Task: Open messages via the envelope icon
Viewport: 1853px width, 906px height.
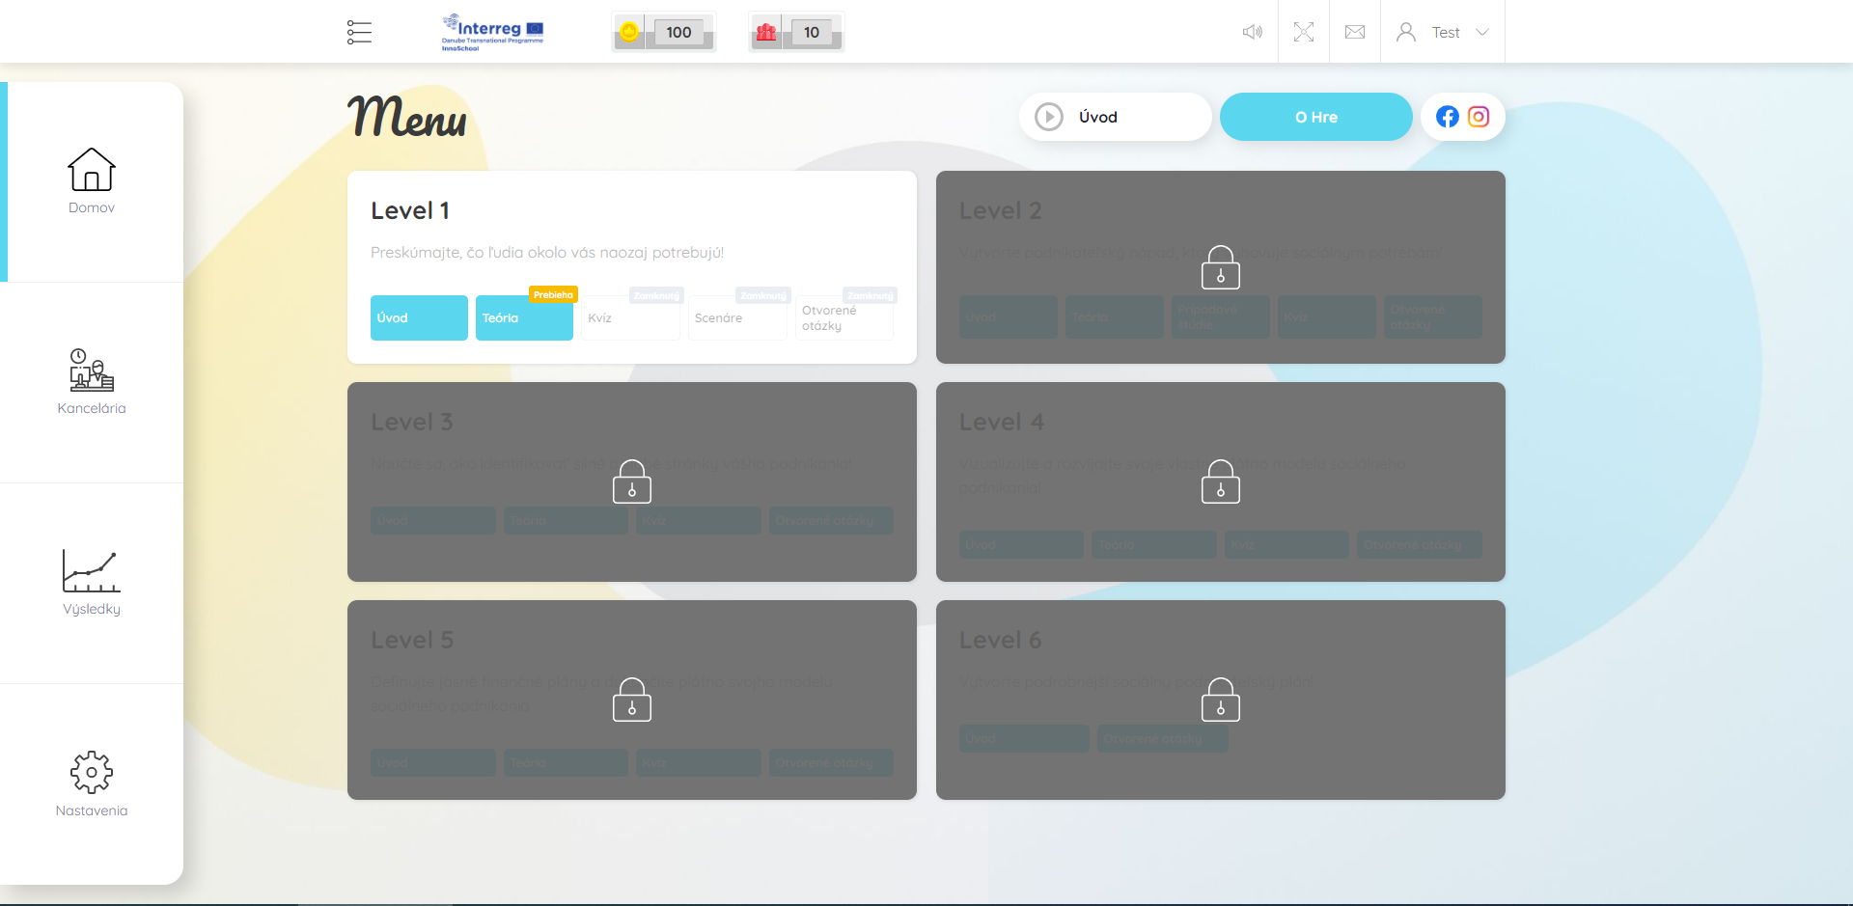Action: point(1354,32)
